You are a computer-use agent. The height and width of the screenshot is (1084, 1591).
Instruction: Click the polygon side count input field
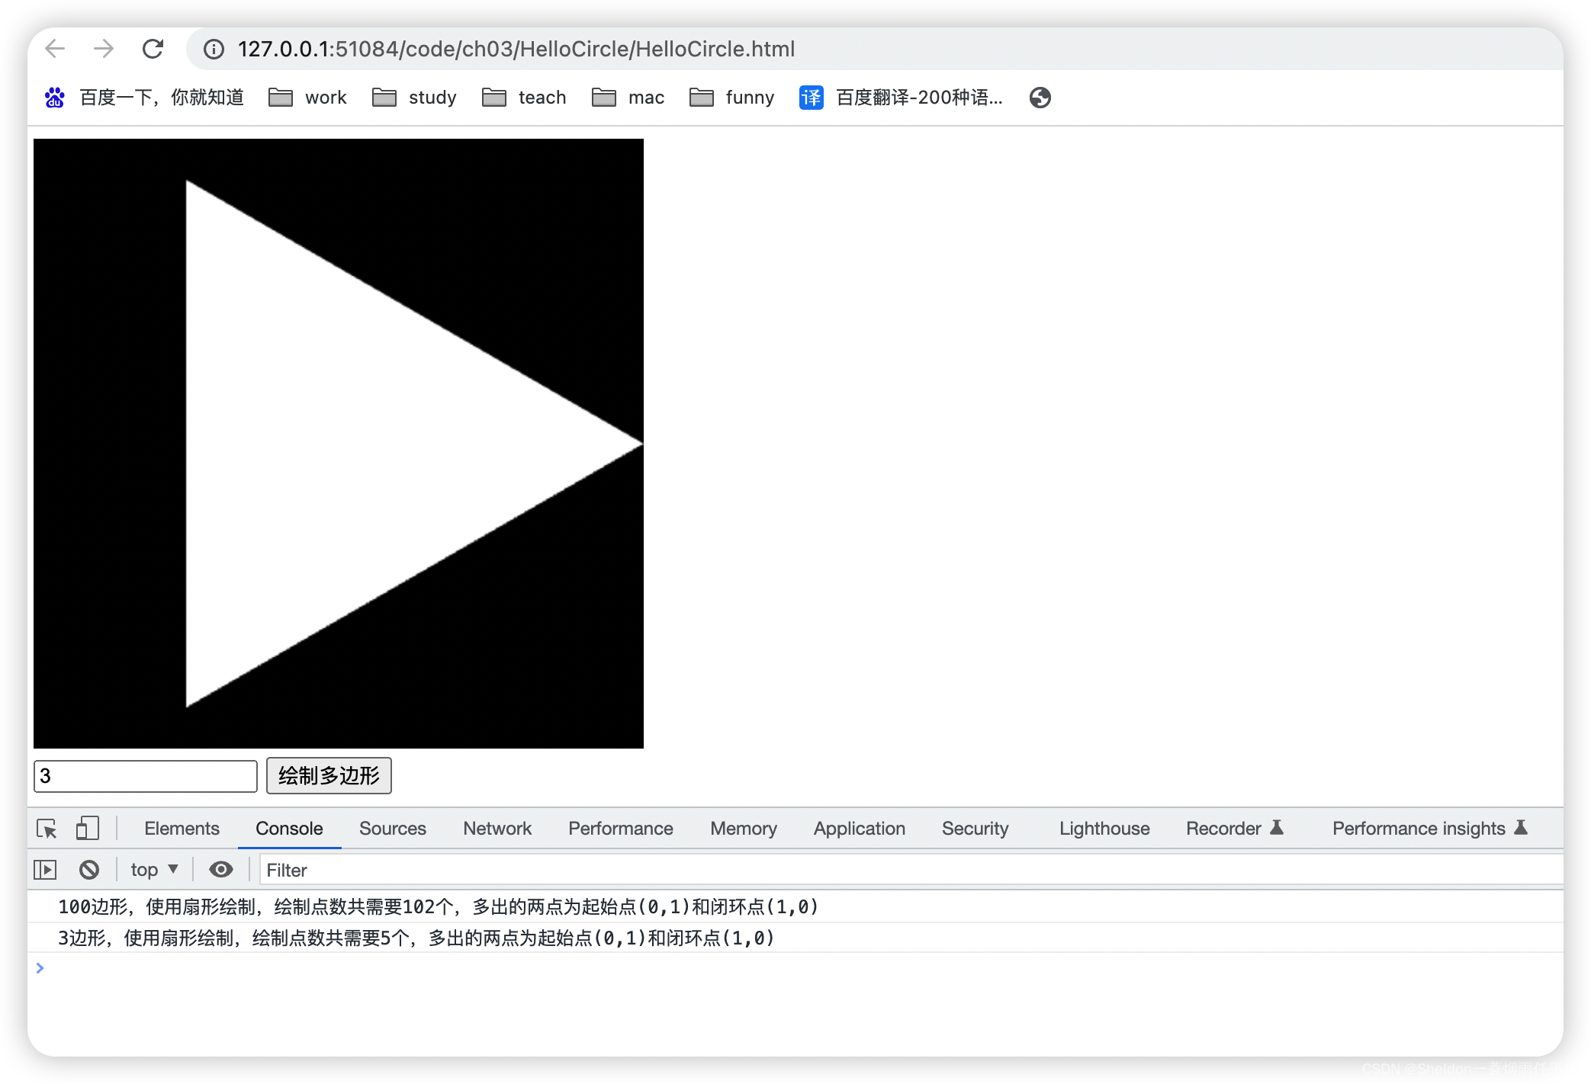tap(145, 776)
